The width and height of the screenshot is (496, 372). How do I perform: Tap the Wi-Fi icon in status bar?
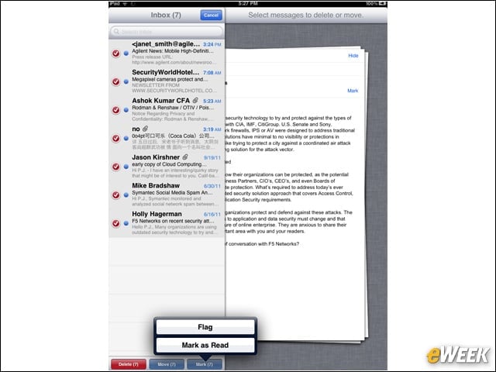click(x=126, y=4)
